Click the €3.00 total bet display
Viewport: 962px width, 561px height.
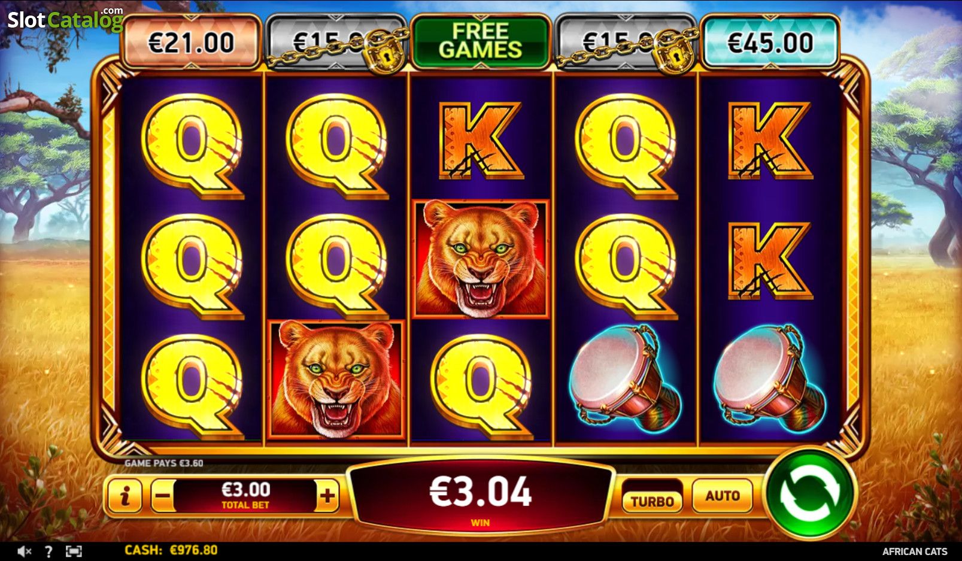(245, 496)
